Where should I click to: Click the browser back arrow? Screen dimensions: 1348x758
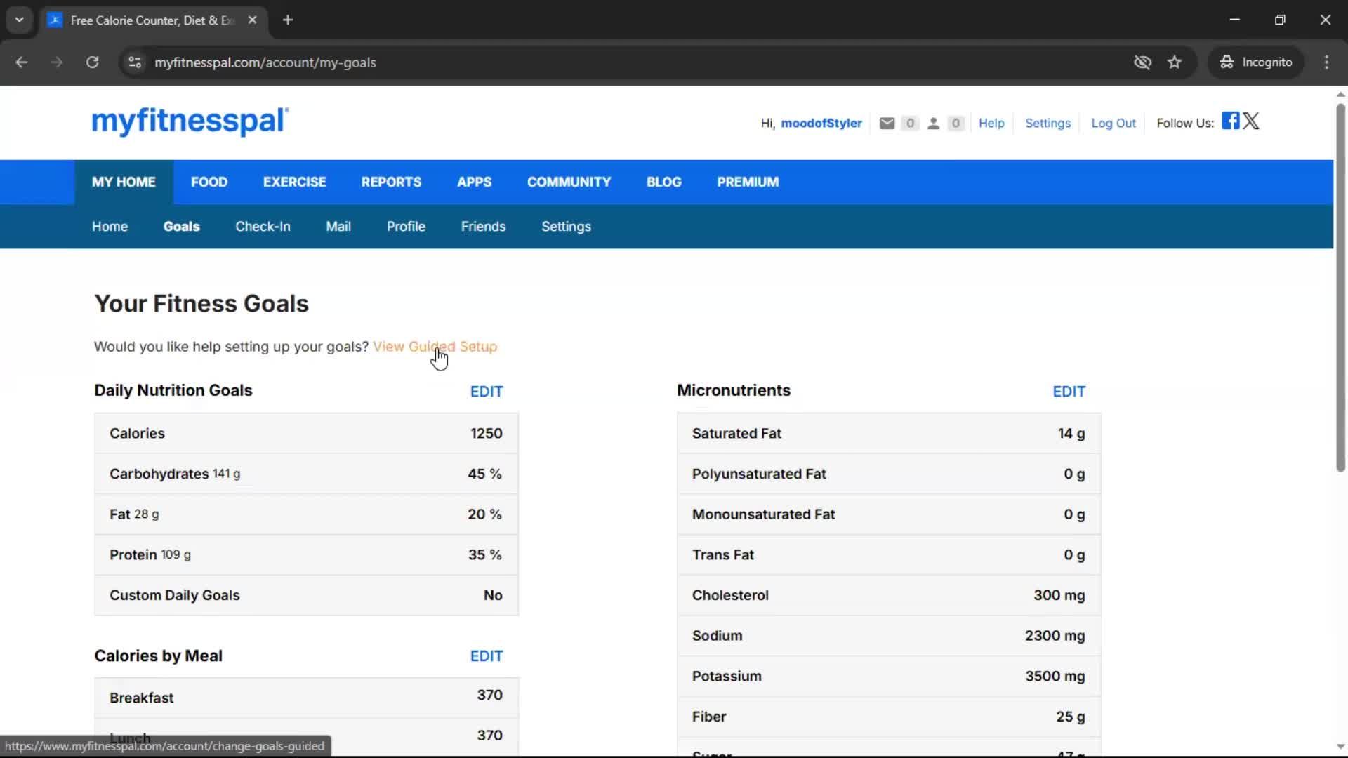click(x=21, y=62)
